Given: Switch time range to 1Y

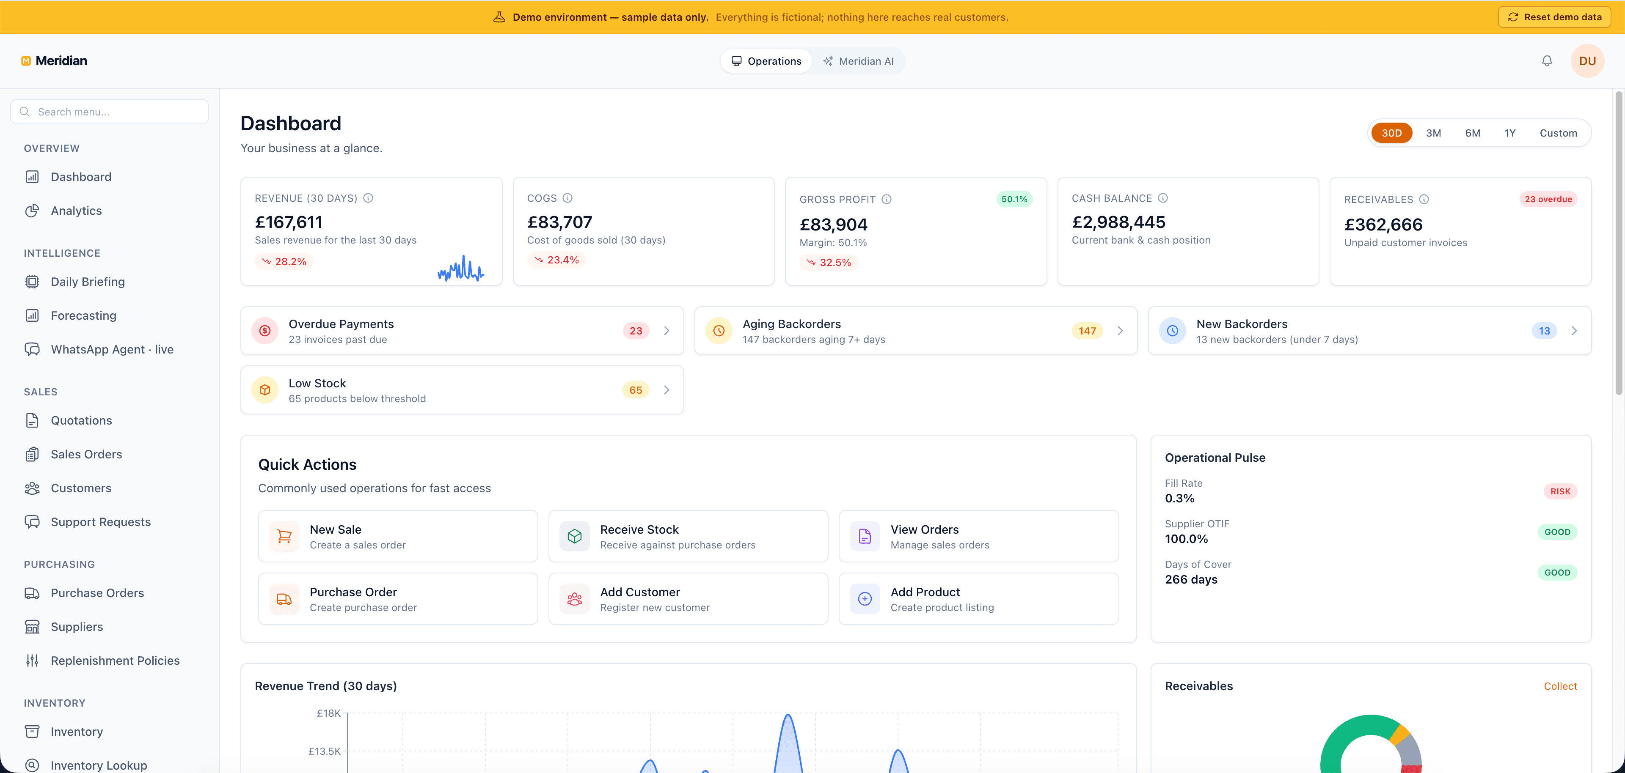Looking at the screenshot, I should click(1509, 133).
